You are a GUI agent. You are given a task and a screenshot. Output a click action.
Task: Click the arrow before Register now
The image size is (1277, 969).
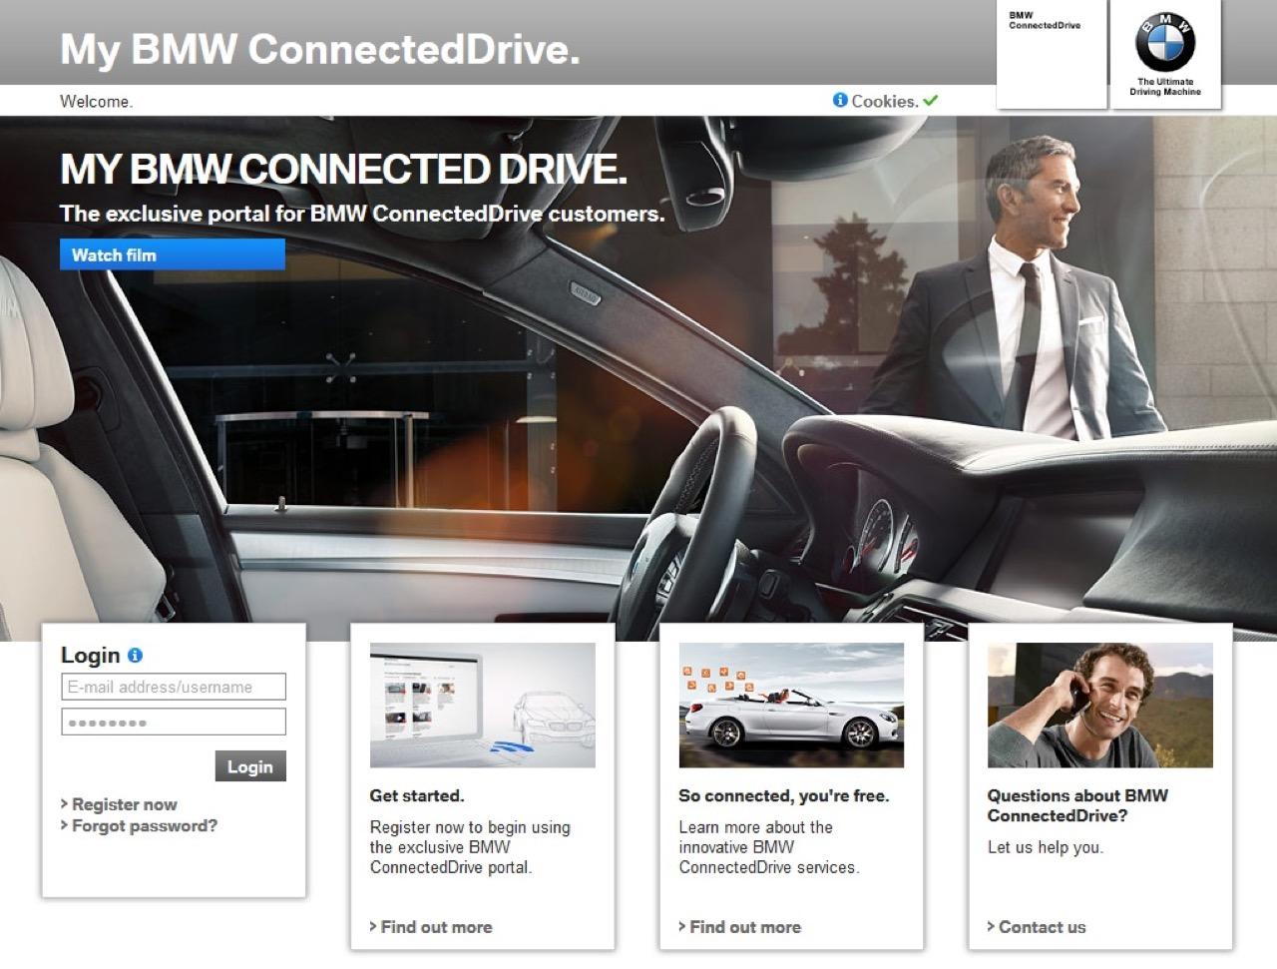[x=64, y=803]
